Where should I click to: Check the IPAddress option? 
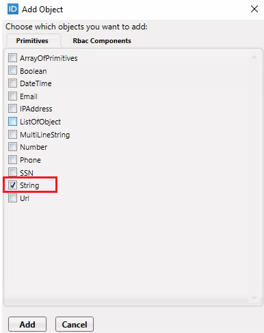tap(12, 109)
